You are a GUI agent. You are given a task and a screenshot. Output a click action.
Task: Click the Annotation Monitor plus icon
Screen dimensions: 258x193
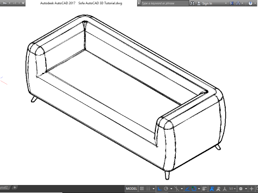(252, 189)
